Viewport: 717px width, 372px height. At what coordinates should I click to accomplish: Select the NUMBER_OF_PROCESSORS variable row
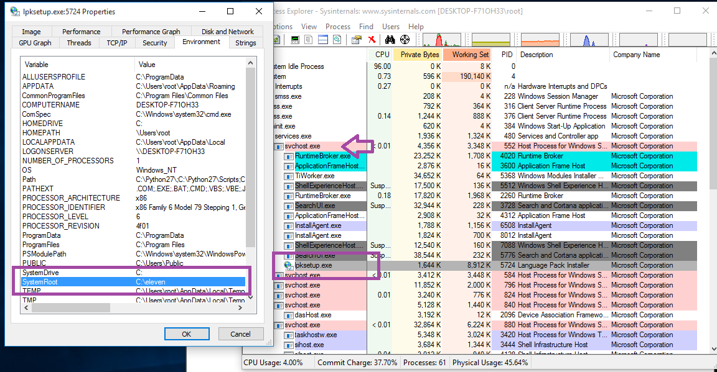coord(134,161)
